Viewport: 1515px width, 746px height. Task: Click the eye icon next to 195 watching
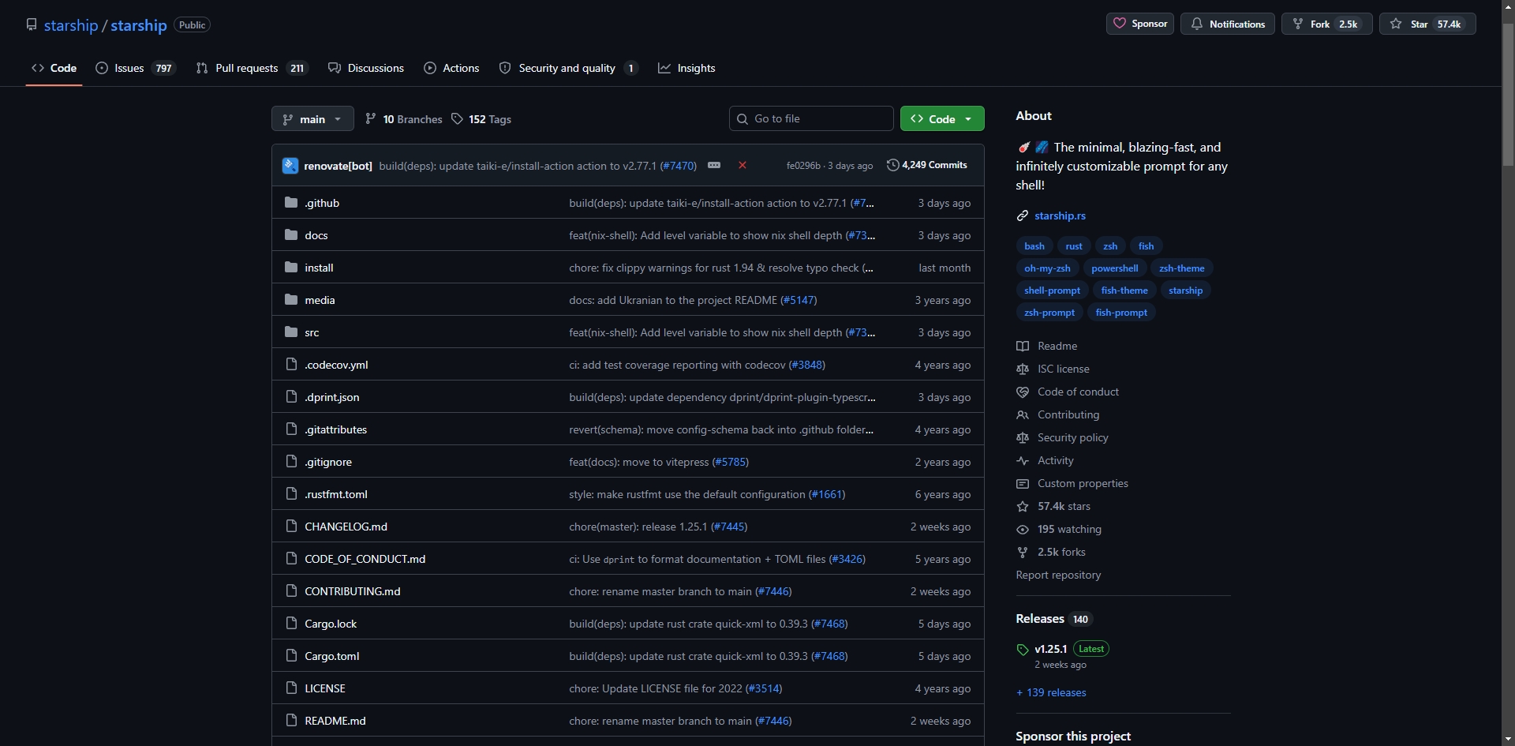click(1023, 529)
